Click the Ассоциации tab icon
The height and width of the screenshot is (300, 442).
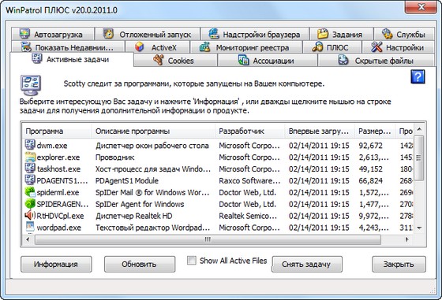(x=243, y=60)
